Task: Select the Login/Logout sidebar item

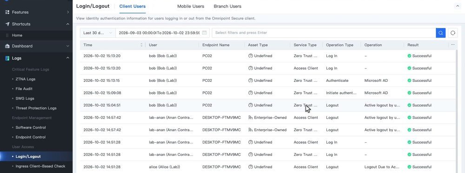Action: click(x=28, y=156)
